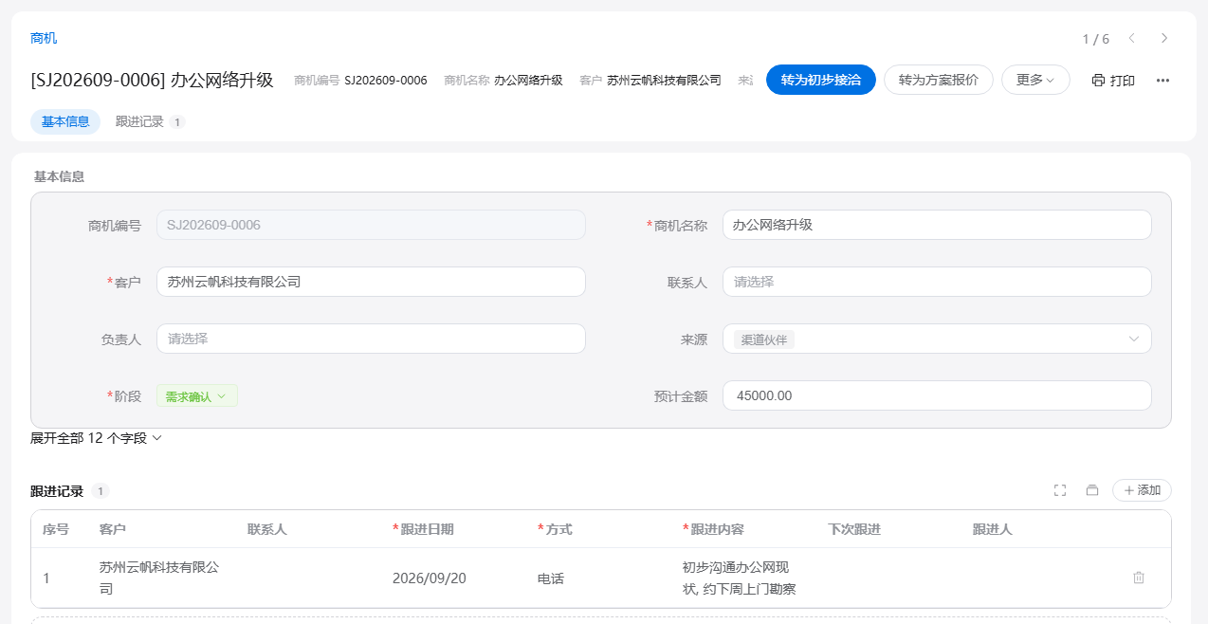
Task: Click the 预计金额 input field
Action: (937, 395)
